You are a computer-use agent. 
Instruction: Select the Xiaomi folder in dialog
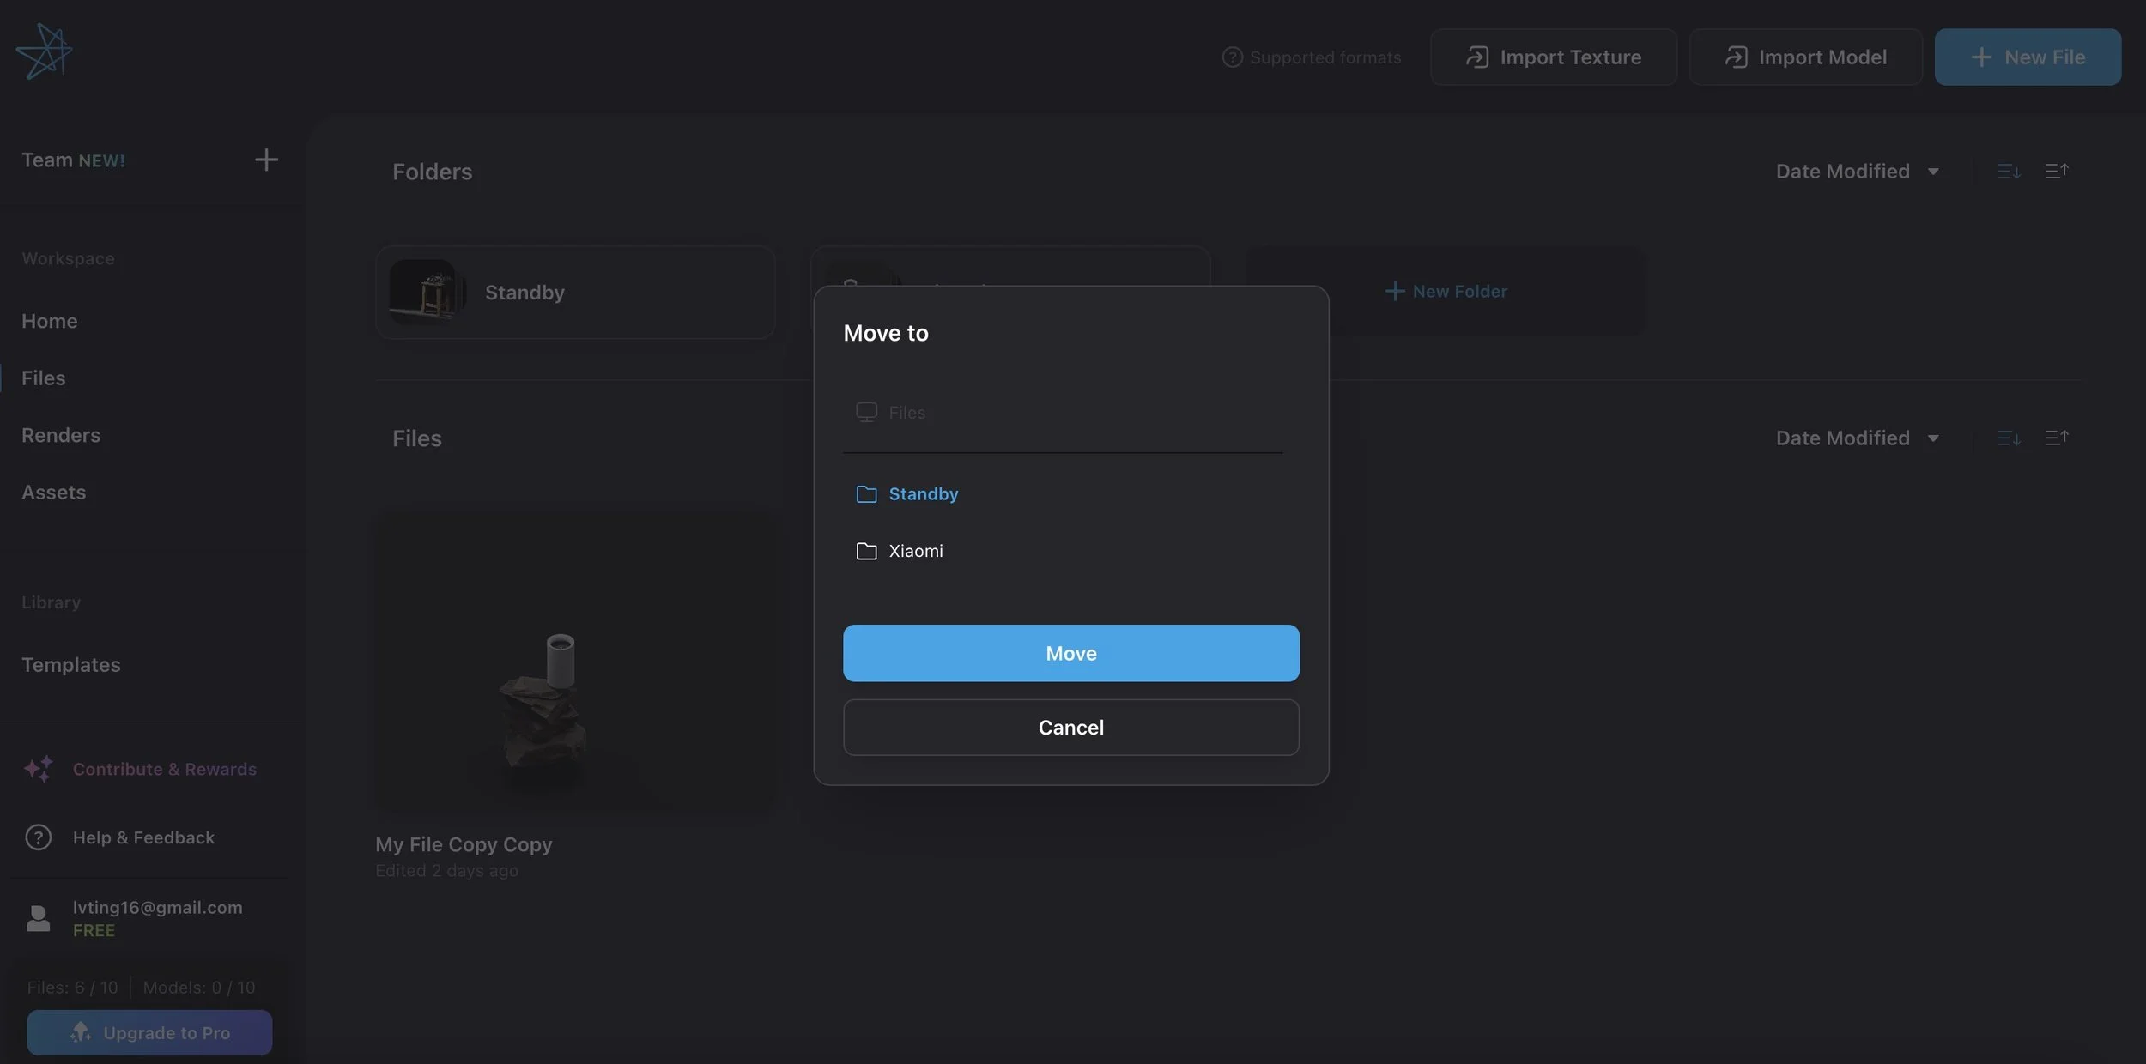pyautogui.click(x=915, y=551)
